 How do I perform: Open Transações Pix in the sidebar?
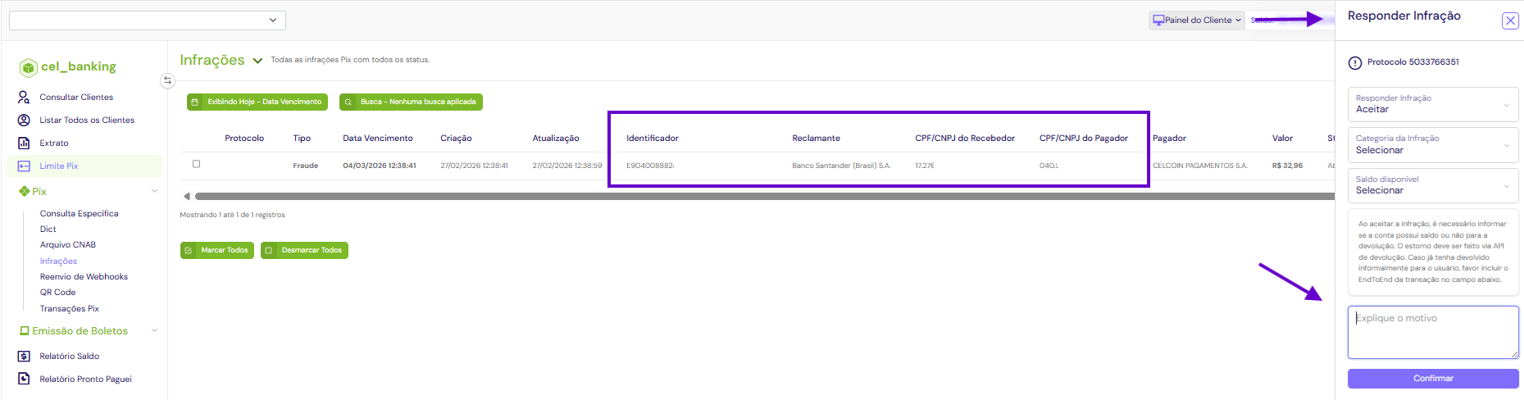point(70,308)
